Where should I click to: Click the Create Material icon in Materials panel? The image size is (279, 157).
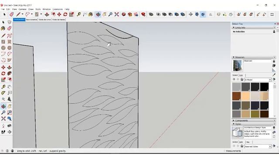pyautogui.click(x=274, y=65)
